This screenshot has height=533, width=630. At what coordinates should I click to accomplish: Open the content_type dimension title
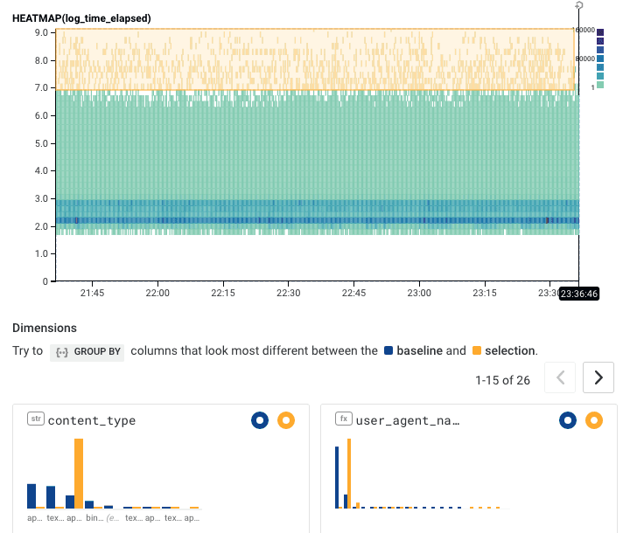(92, 420)
